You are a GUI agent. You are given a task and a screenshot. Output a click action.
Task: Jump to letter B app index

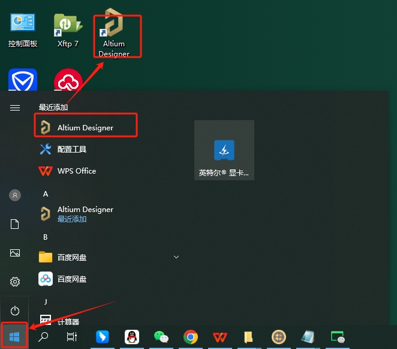[46, 237]
